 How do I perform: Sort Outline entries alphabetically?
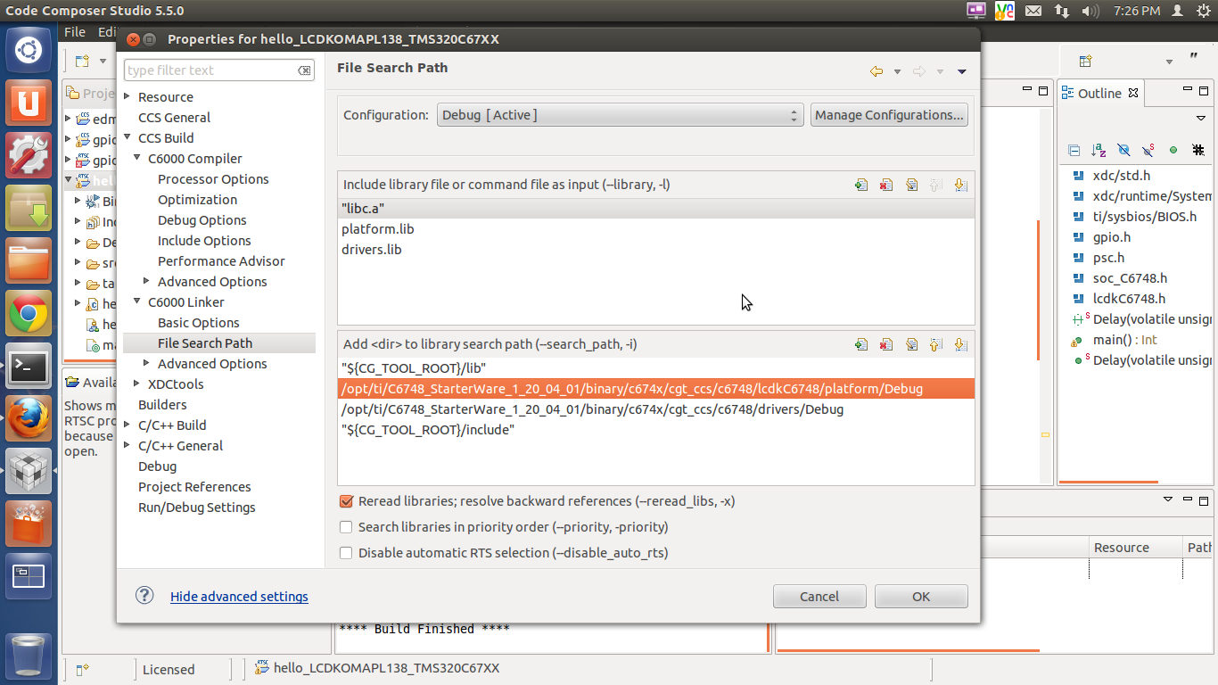[1099, 151]
